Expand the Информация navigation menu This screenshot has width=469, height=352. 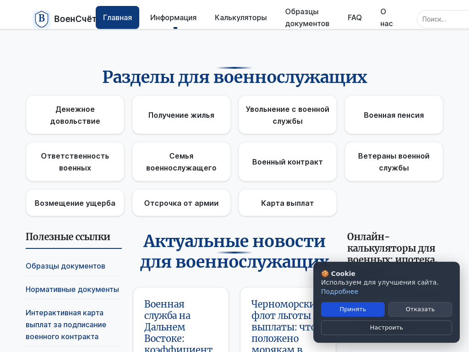pos(173,17)
